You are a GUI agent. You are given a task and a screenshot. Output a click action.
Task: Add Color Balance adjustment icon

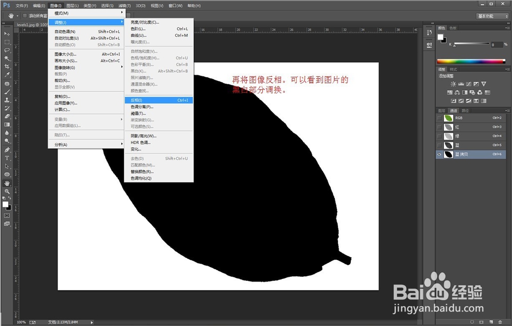tap(457, 92)
